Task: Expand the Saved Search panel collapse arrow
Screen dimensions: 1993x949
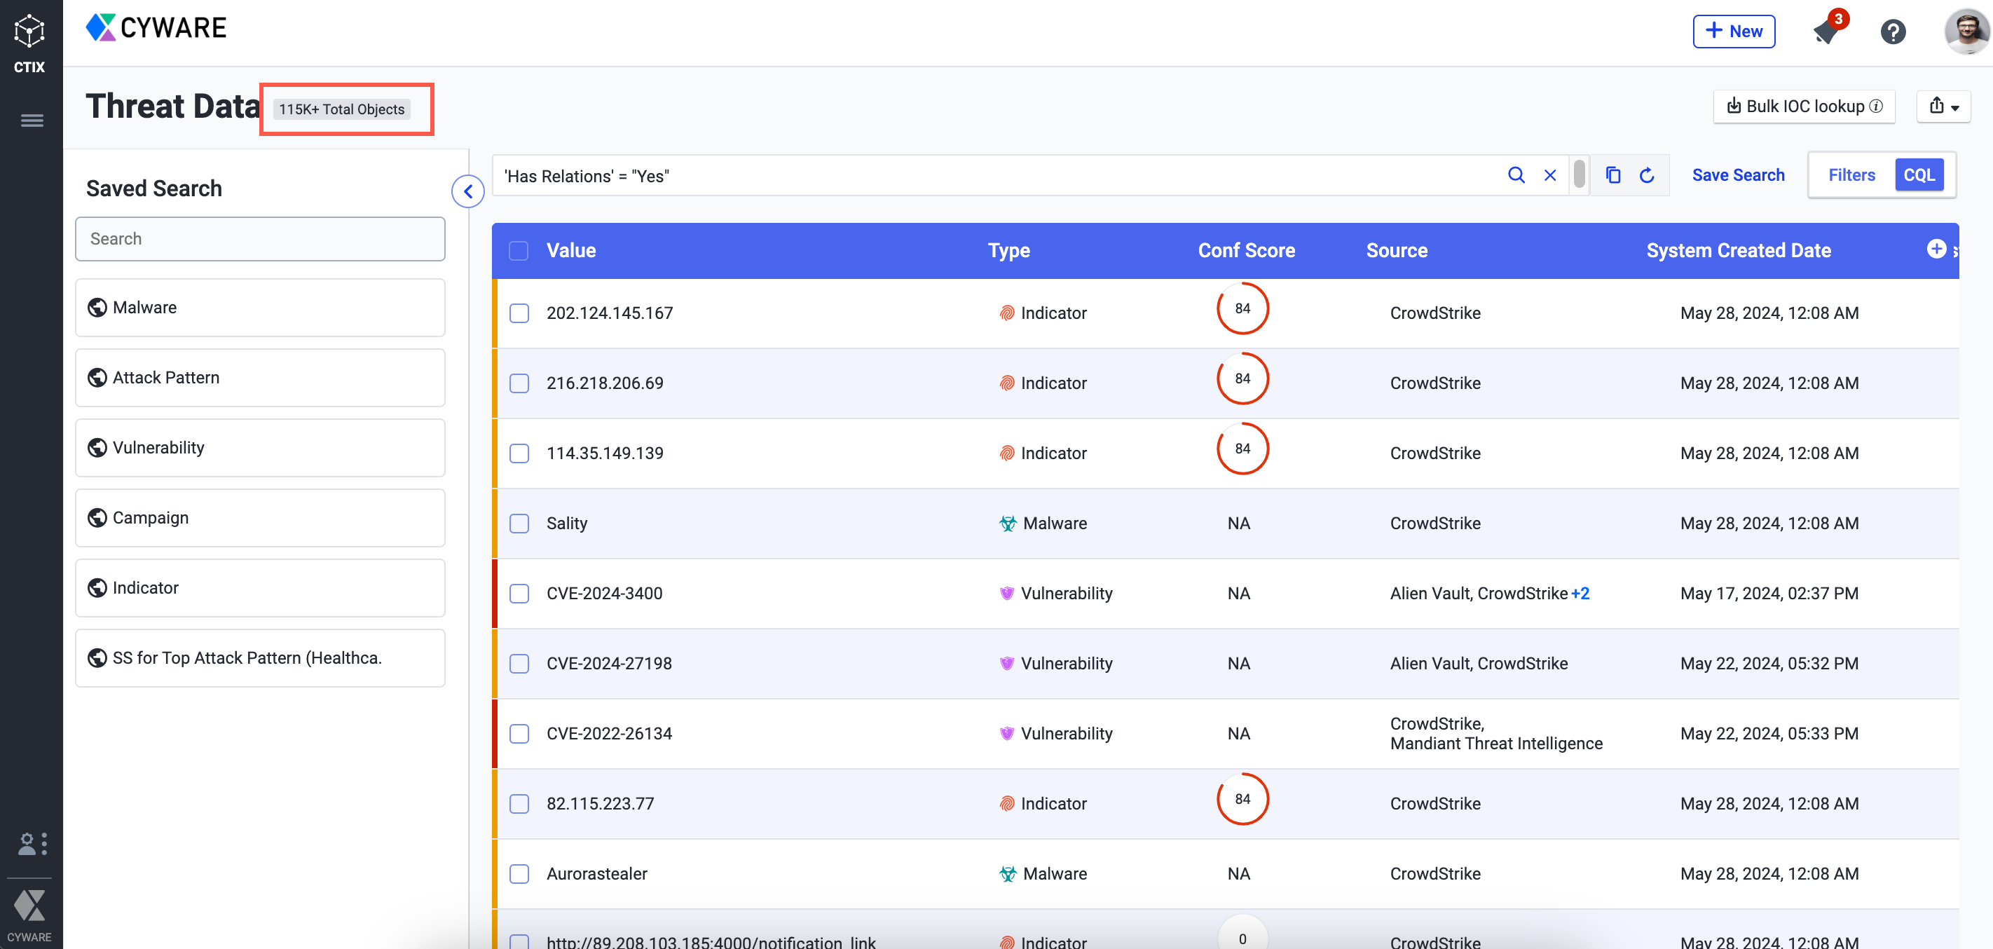Action: [x=467, y=191]
